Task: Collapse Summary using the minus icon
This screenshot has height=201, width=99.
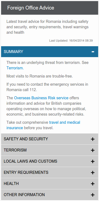Action: click(x=93, y=52)
